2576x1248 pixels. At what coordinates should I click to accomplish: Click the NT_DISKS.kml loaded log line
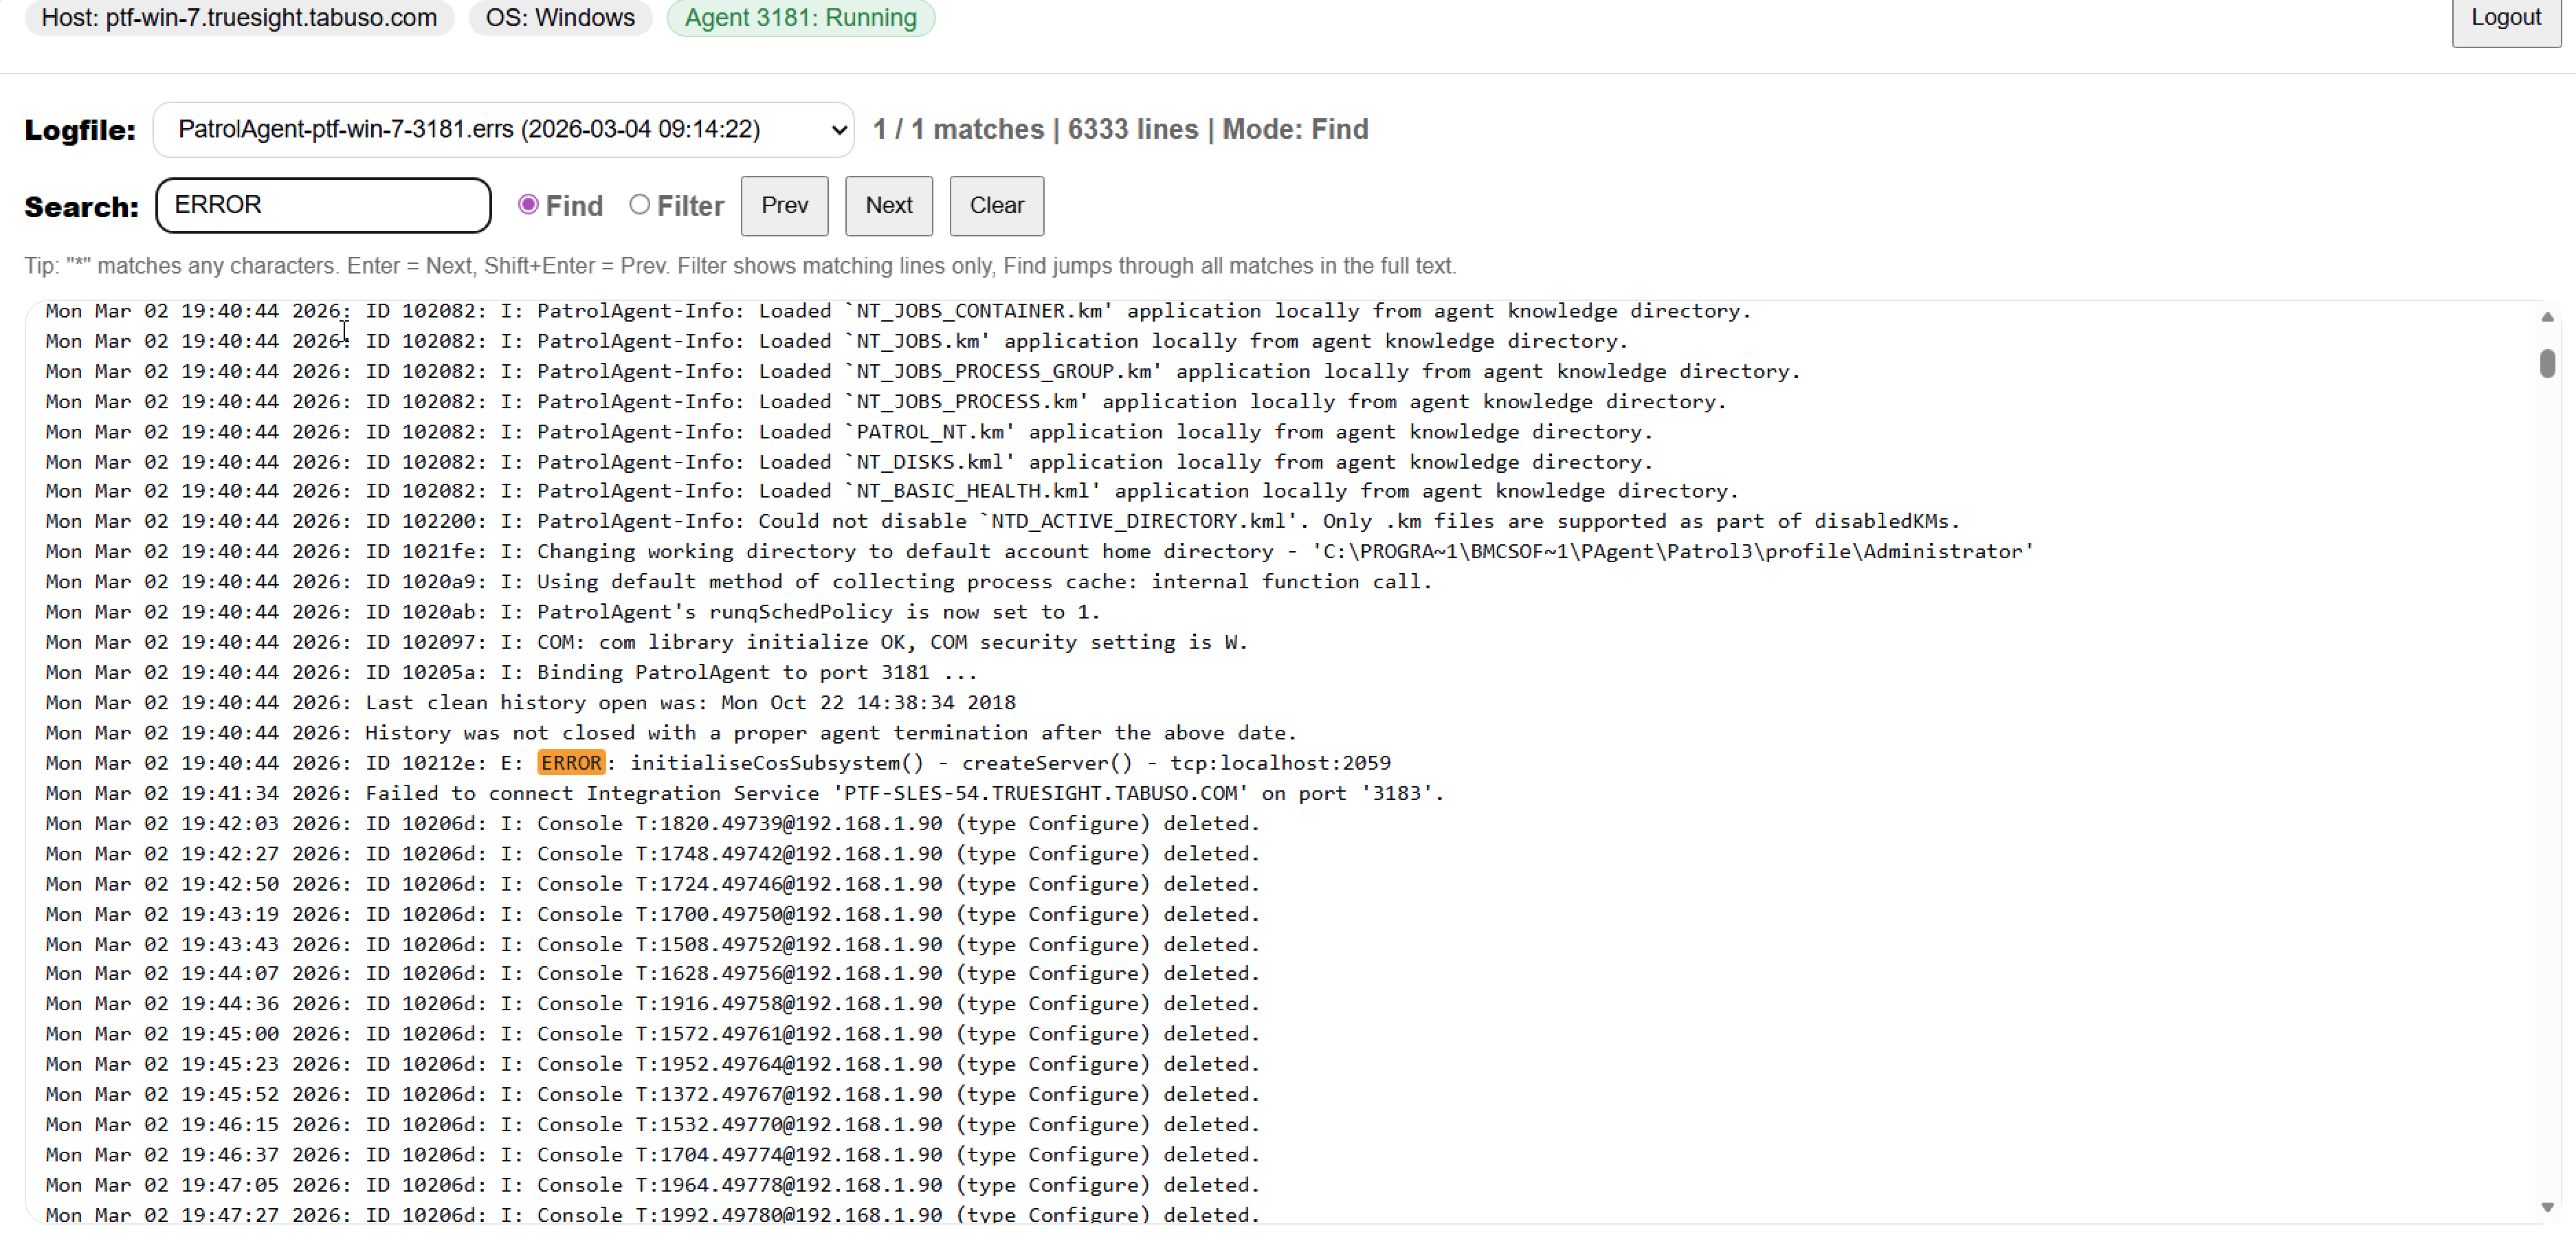click(x=848, y=462)
